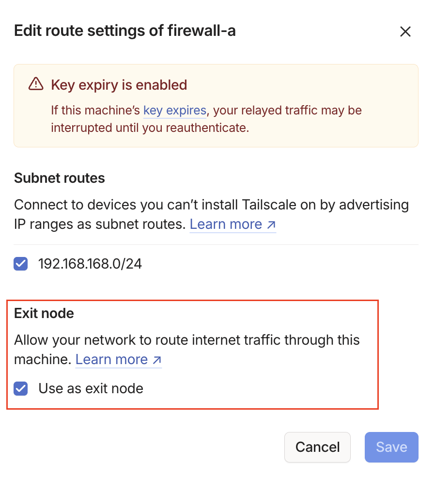
Task: Click external arrow icon beside Subnet routes link
Action: coord(271,224)
